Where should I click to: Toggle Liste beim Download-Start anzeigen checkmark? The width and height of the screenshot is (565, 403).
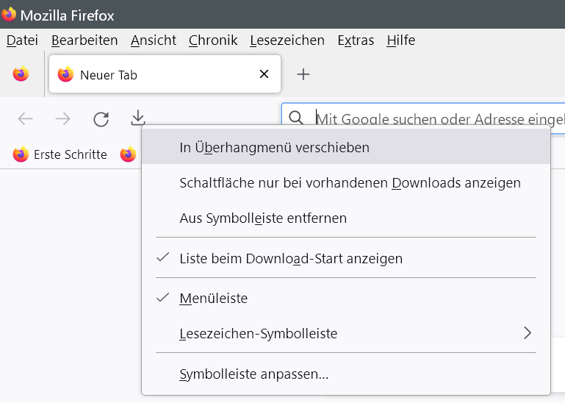(x=291, y=259)
